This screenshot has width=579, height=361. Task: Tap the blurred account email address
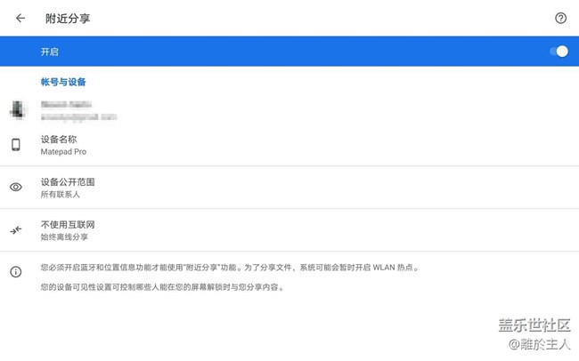point(80,116)
